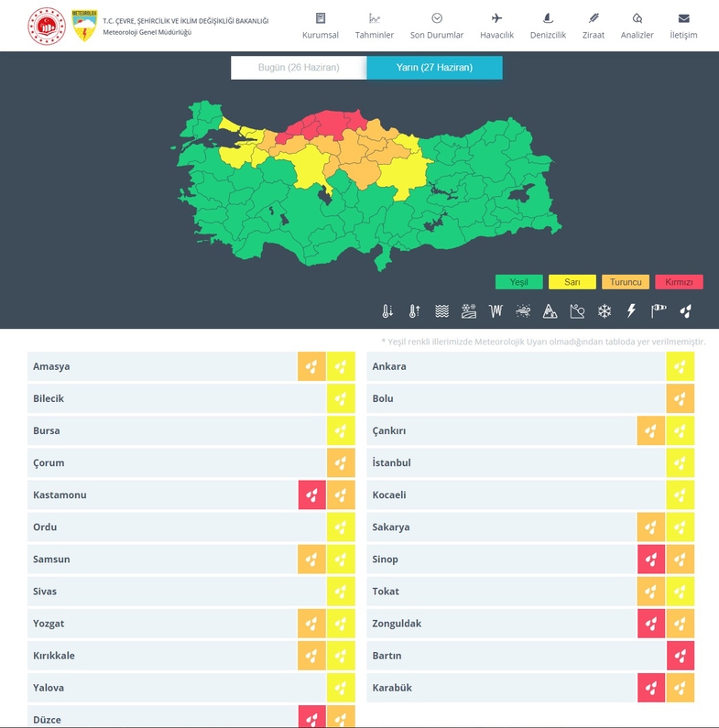The width and height of the screenshot is (719, 728).
Task: Select the raindrops rain warning icon in filter row
Action: pyautogui.click(x=685, y=311)
